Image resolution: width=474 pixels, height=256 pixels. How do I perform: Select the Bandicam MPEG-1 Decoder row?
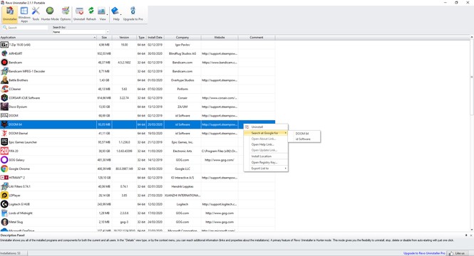coord(138,71)
